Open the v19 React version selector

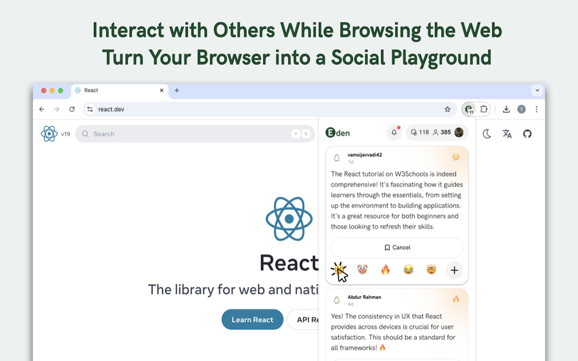pos(65,134)
